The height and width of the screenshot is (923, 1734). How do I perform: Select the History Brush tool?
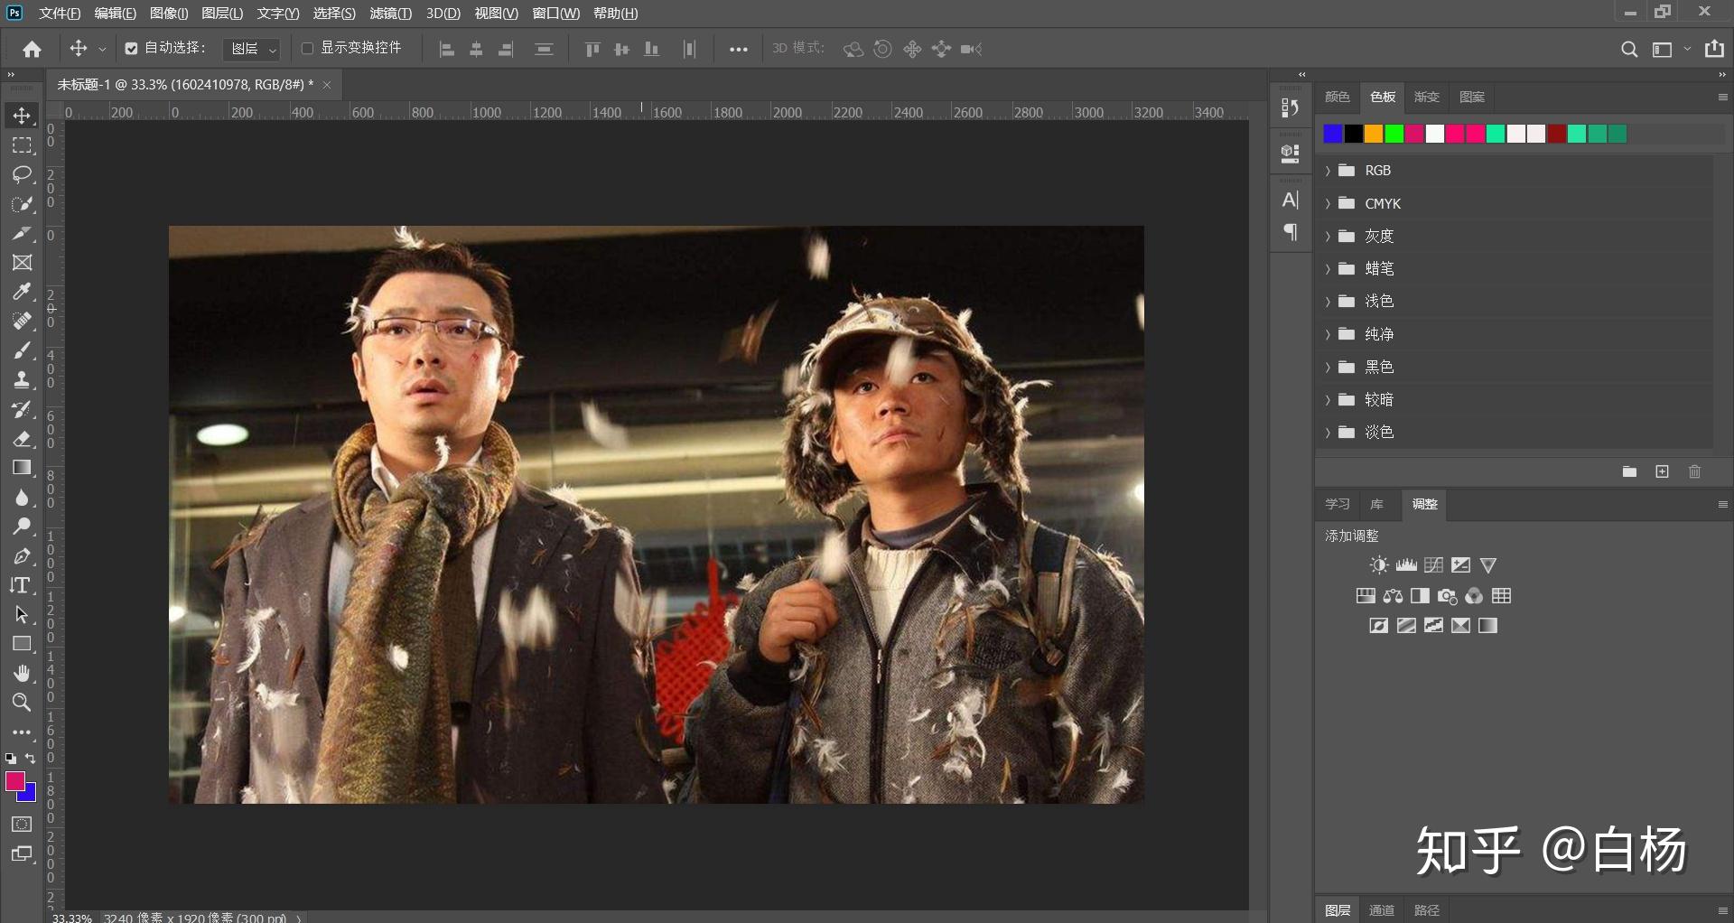pos(23,409)
